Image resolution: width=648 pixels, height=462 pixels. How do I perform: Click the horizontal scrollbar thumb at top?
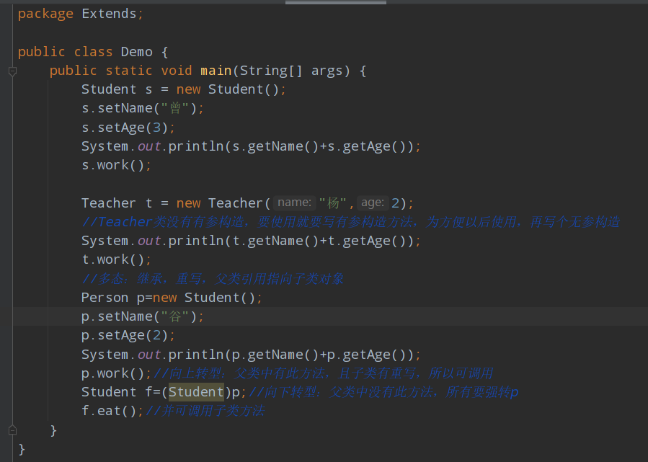[336, 2]
